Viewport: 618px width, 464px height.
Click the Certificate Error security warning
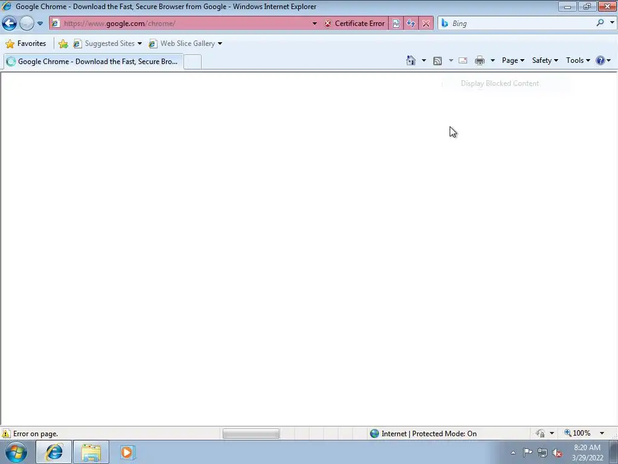[x=354, y=24]
